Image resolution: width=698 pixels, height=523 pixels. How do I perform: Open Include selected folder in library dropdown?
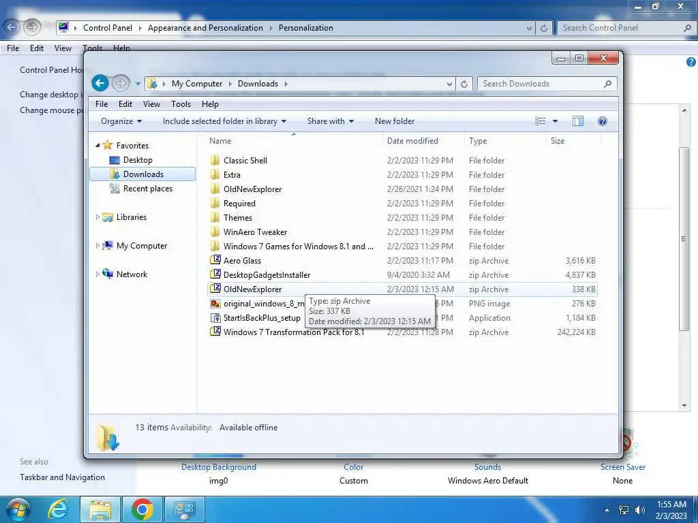224,121
